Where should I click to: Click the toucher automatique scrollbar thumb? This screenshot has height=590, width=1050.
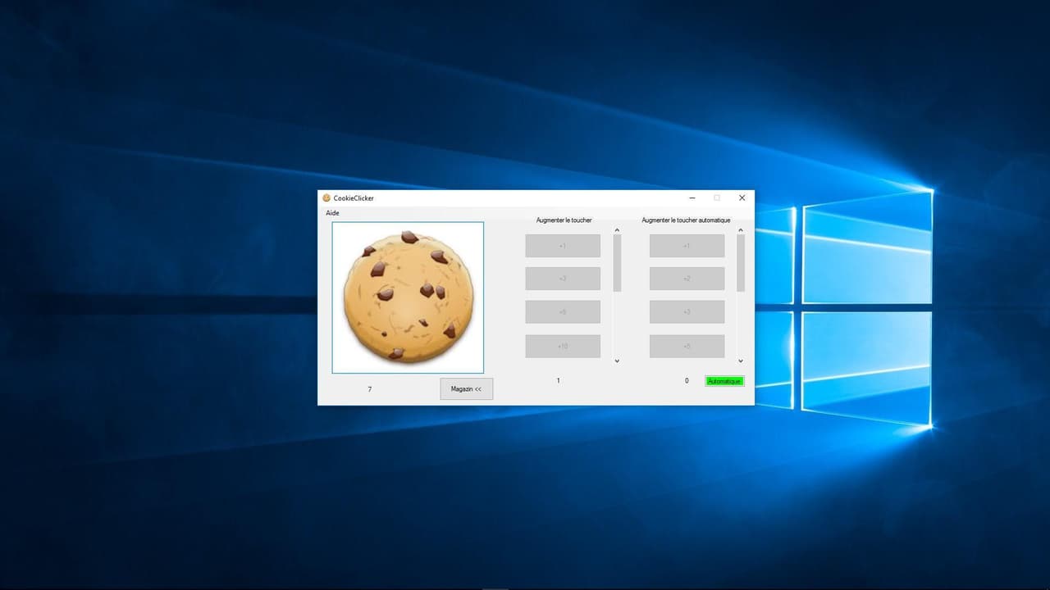point(741,263)
